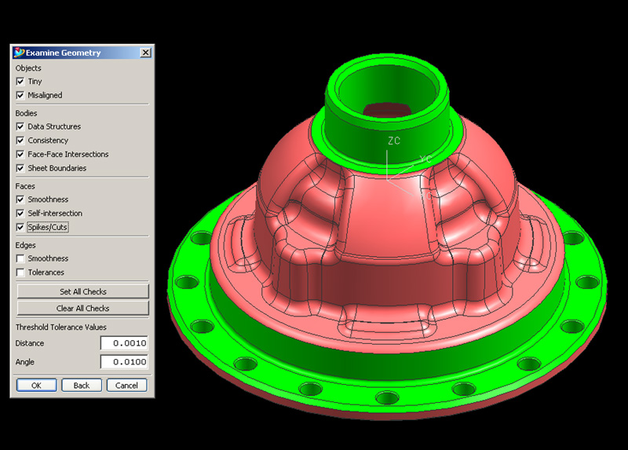Uncheck Smoothness under Faces

click(x=20, y=199)
